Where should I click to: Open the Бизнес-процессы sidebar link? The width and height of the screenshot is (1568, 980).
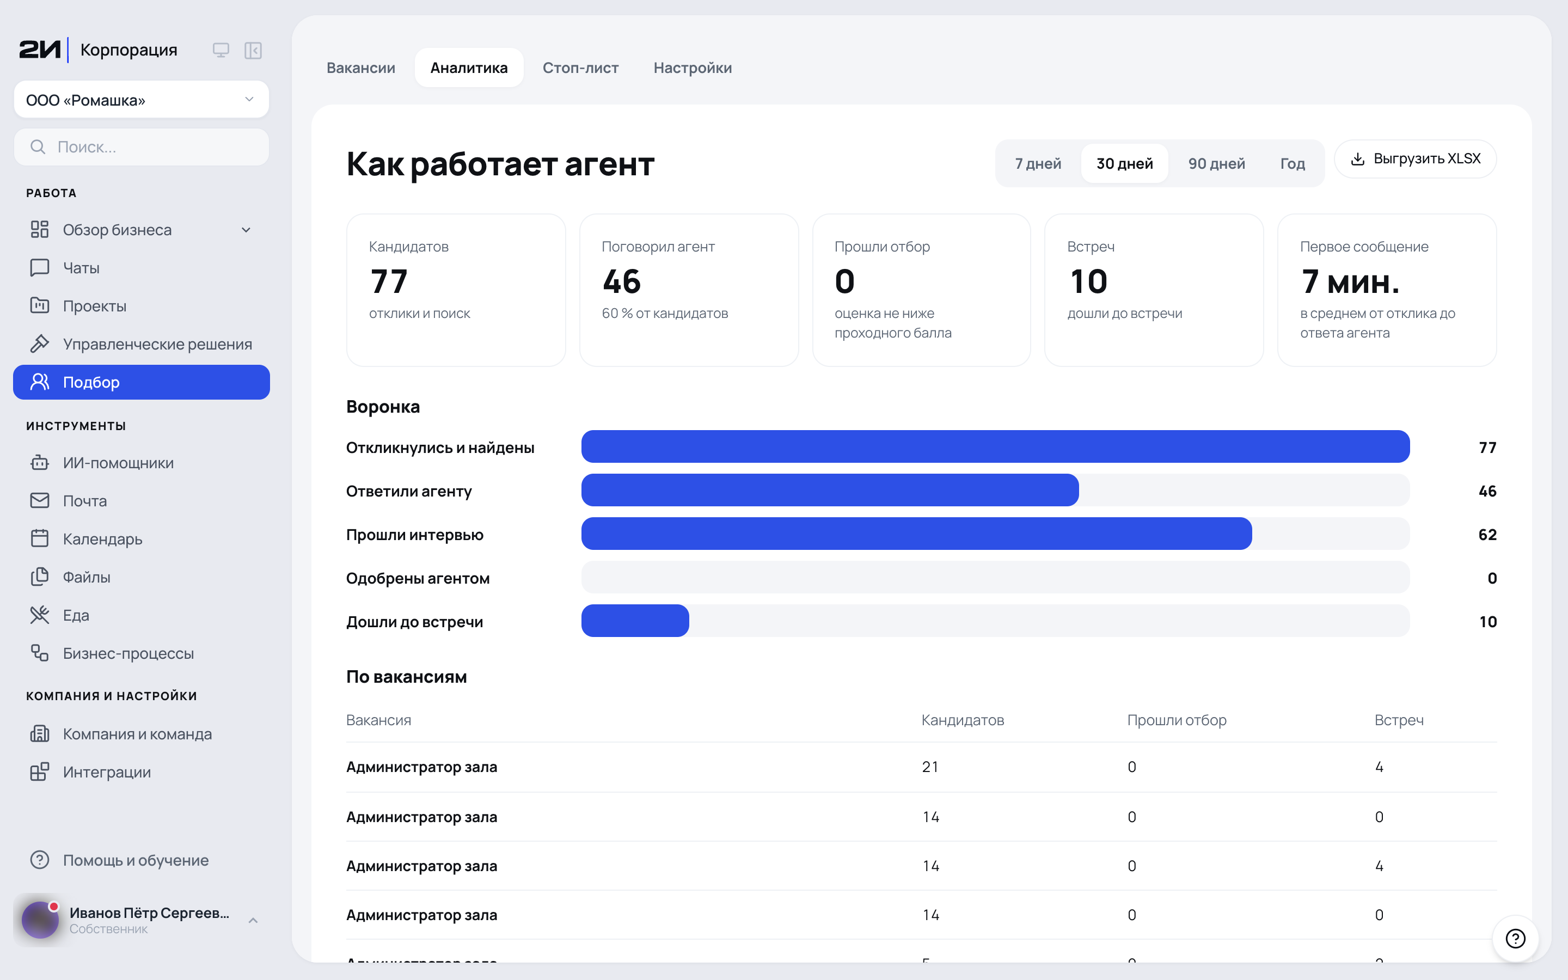[141, 653]
